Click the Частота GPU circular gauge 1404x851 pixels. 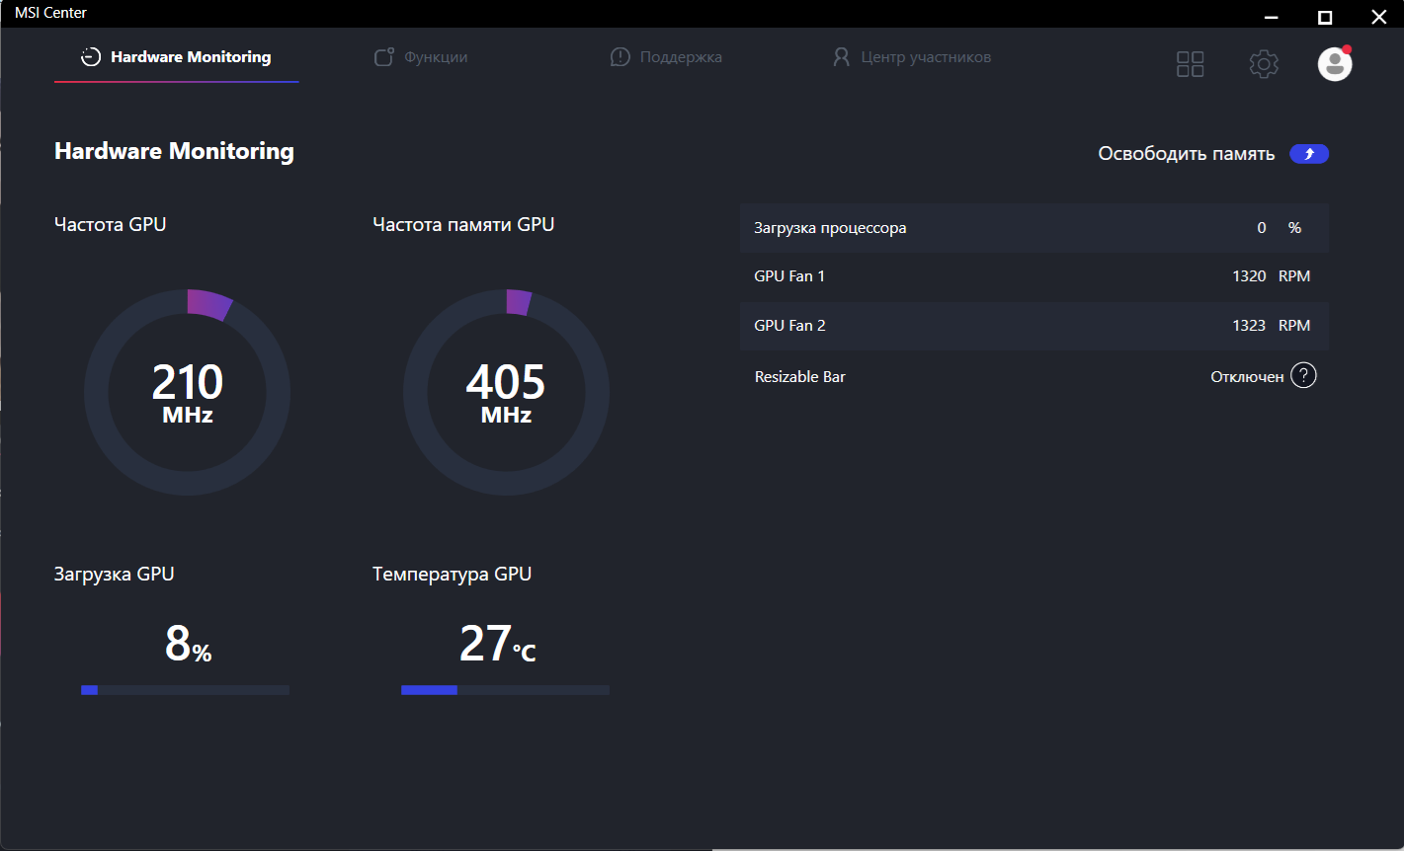pyautogui.click(x=188, y=392)
